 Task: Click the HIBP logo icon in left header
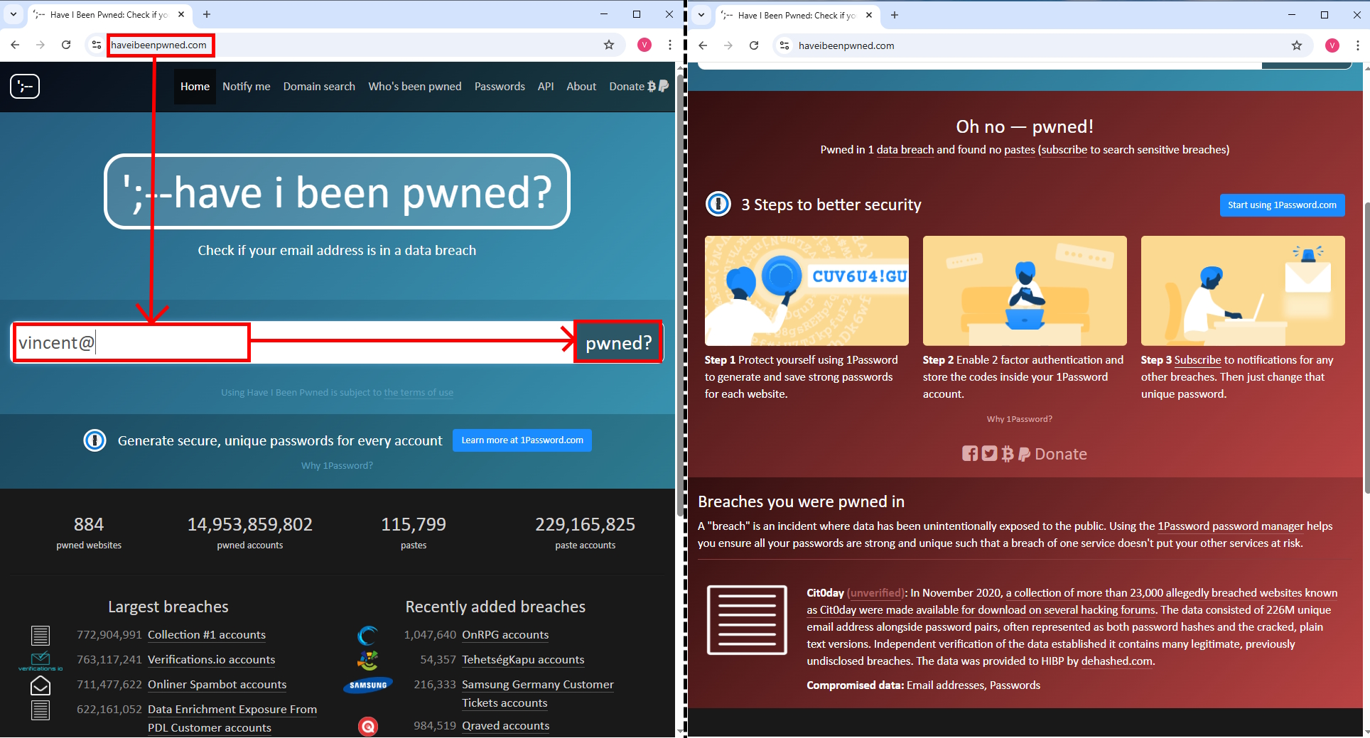[x=25, y=87]
